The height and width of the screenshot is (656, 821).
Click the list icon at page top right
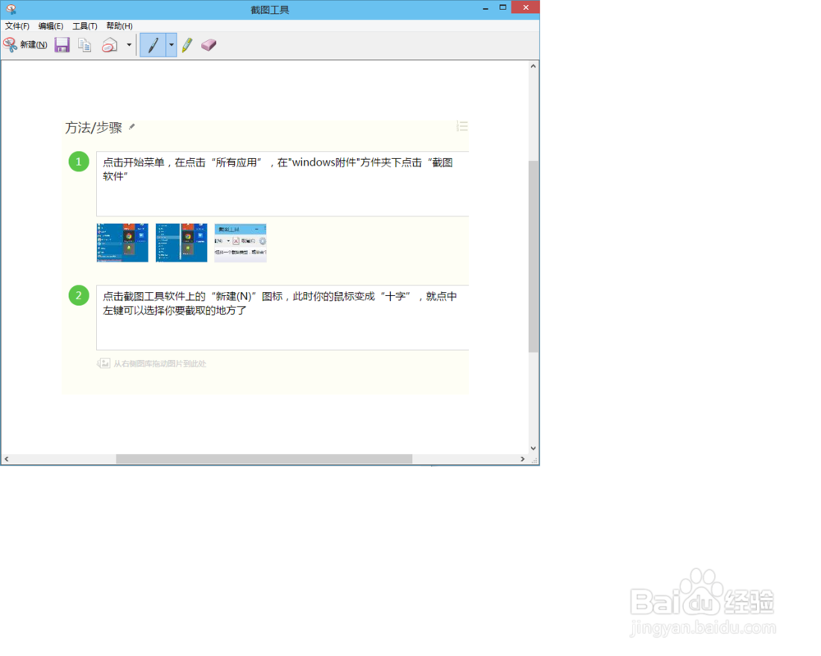462,125
